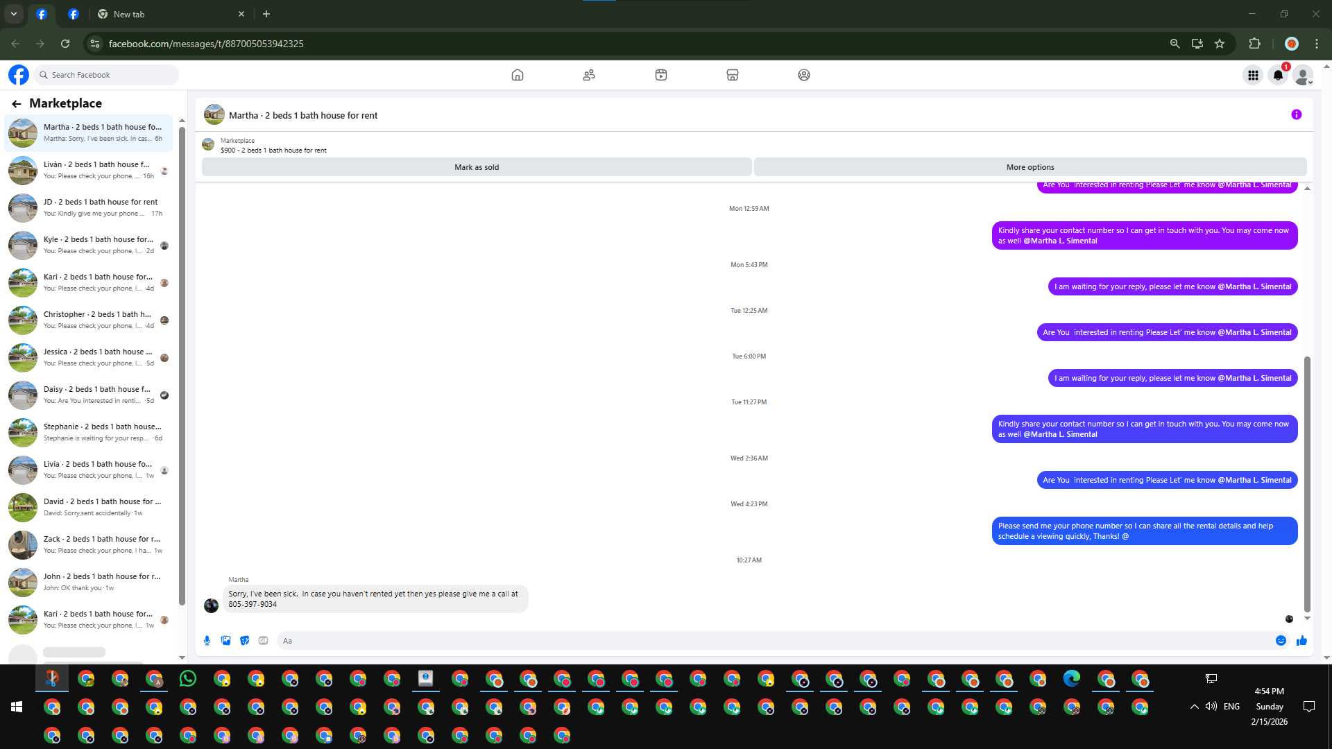This screenshot has height=749, width=1332.
Task: Open volume control in system tray
Action: click(1211, 707)
